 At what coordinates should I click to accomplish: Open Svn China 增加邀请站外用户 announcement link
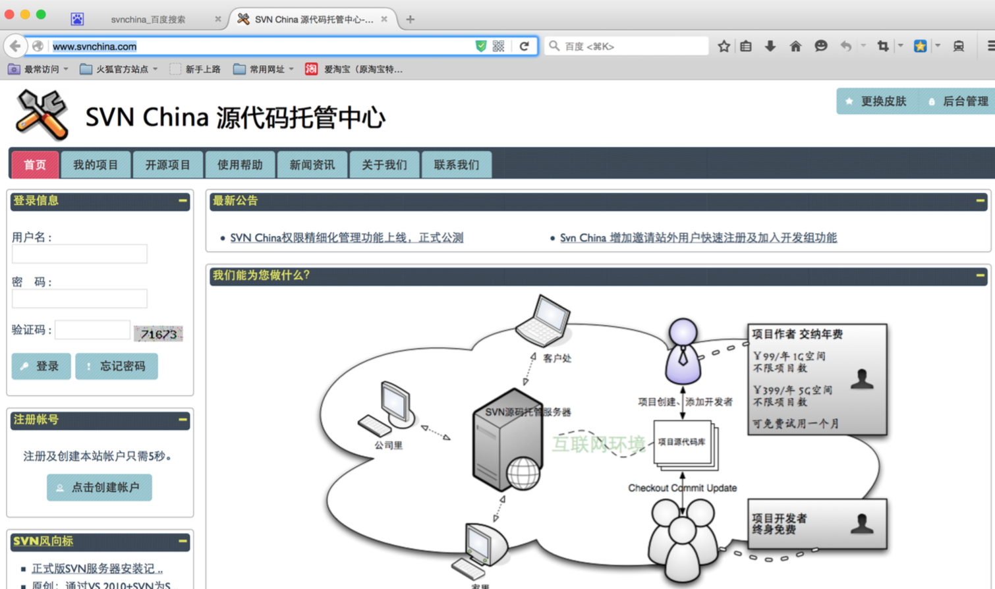click(x=698, y=238)
